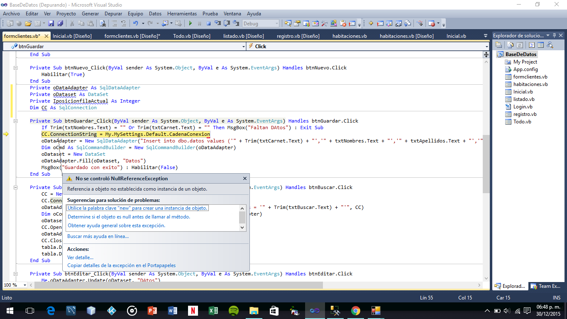Click View Code icon in Solution Explorer
Screen dimensions: 567x319
pos(532,45)
